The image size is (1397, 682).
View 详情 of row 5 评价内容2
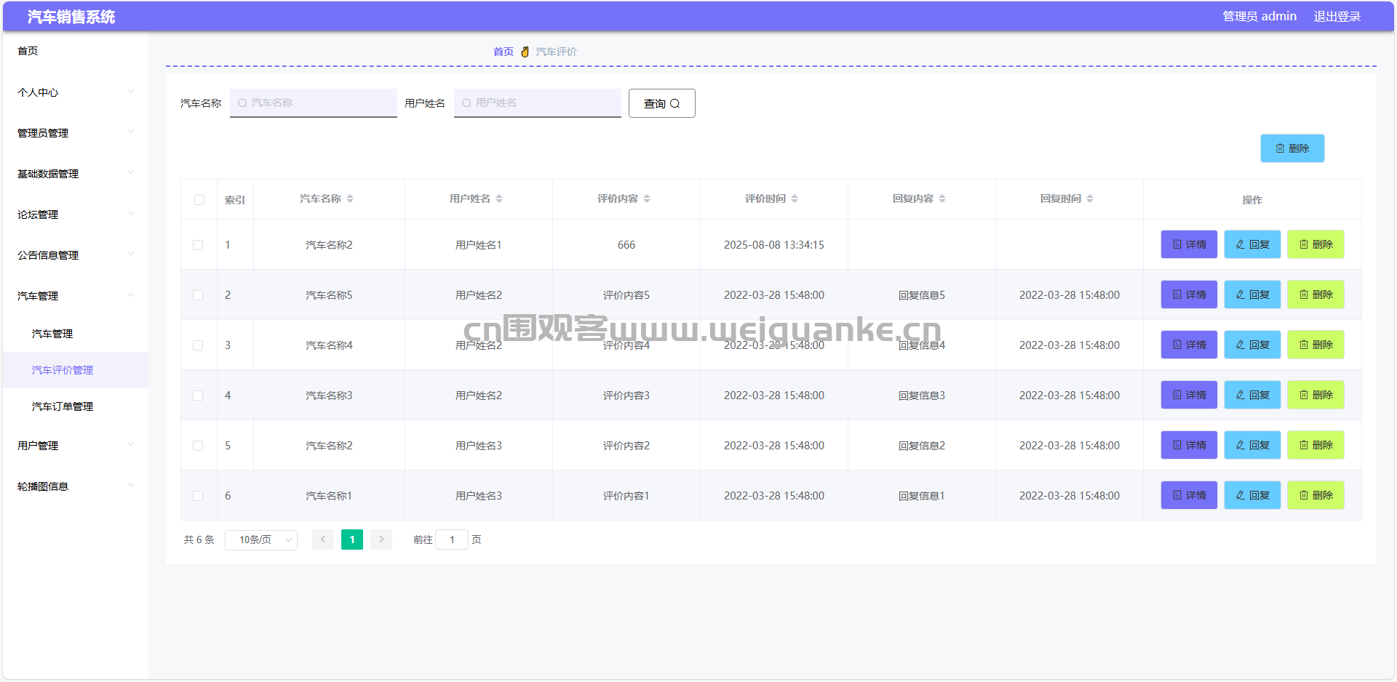pyautogui.click(x=1189, y=445)
